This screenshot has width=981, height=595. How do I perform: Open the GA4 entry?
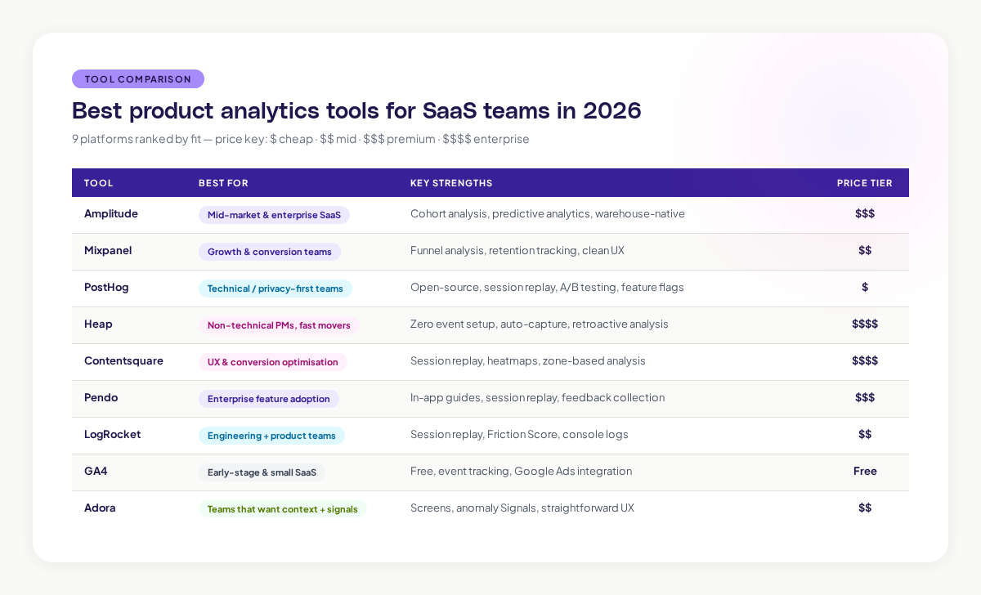96,472
